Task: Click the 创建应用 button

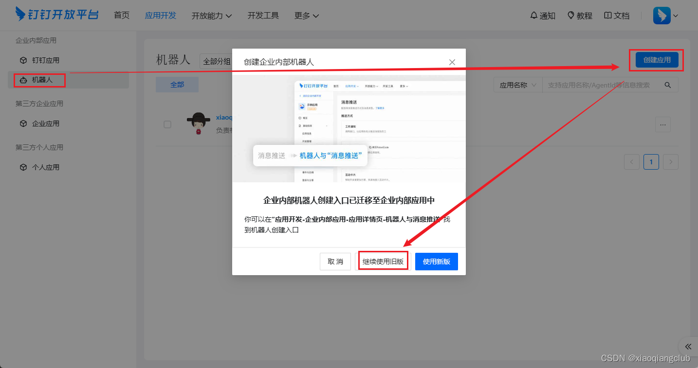Action: 657,60
